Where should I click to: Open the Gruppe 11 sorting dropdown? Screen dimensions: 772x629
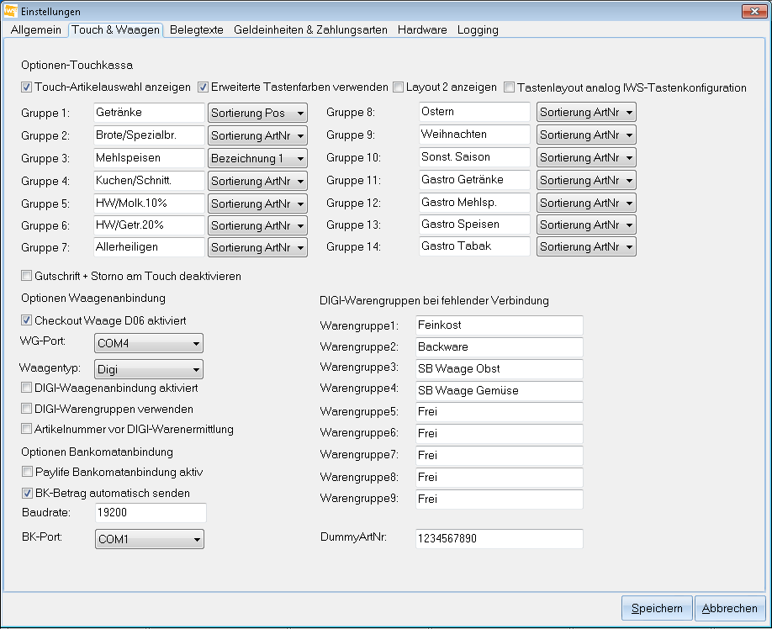click(586, 180)
